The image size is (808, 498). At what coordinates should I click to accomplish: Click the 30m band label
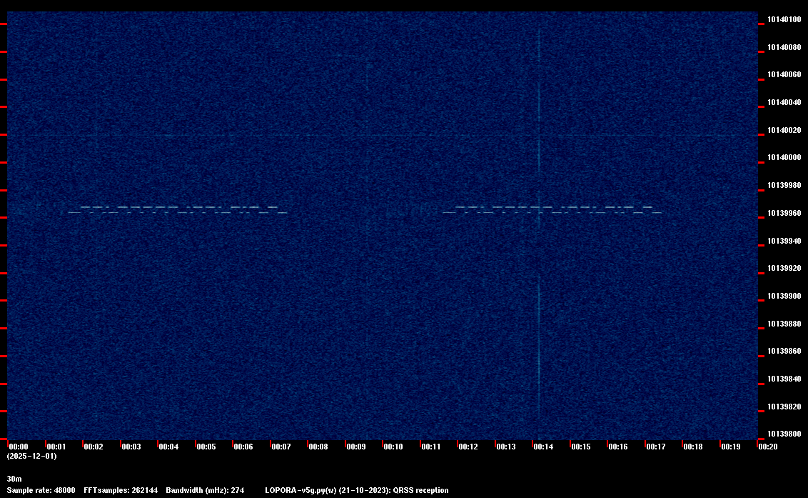pyautogui.click(x=14, y=479)
